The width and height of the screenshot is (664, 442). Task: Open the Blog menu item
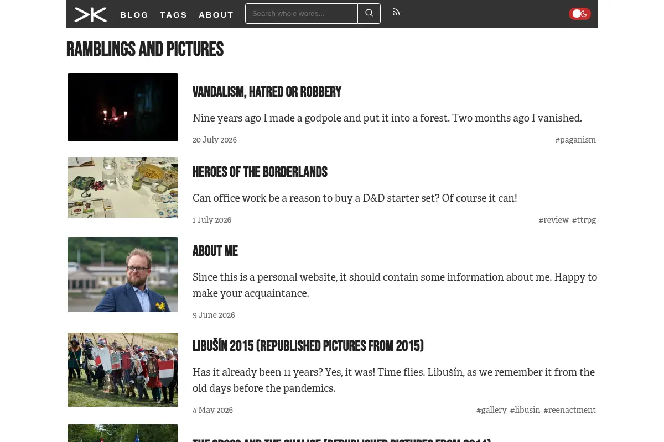click(x=134, y=15)
